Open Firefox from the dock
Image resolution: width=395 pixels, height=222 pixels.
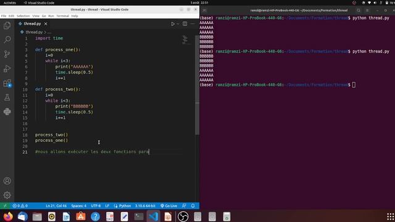click(8, 216)
